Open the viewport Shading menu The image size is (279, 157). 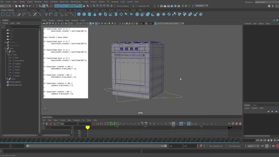point(51,20)
